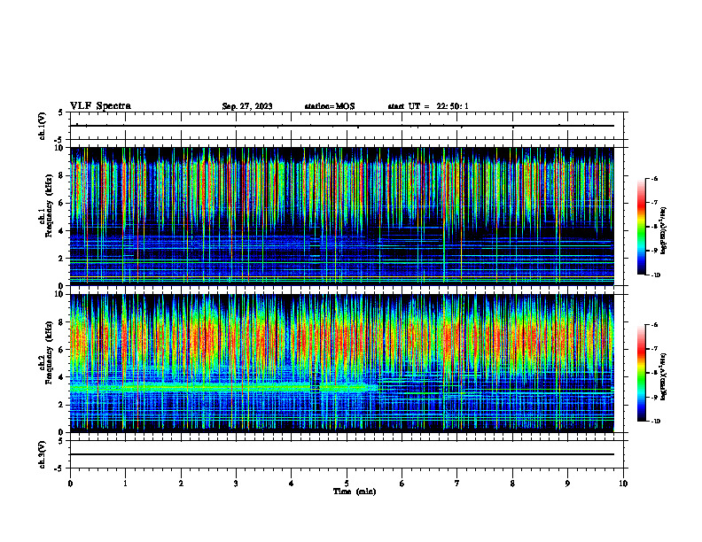Click the "start UT = 22:50: 1" text
Screen dimensions: 702x542
point(428,106)
